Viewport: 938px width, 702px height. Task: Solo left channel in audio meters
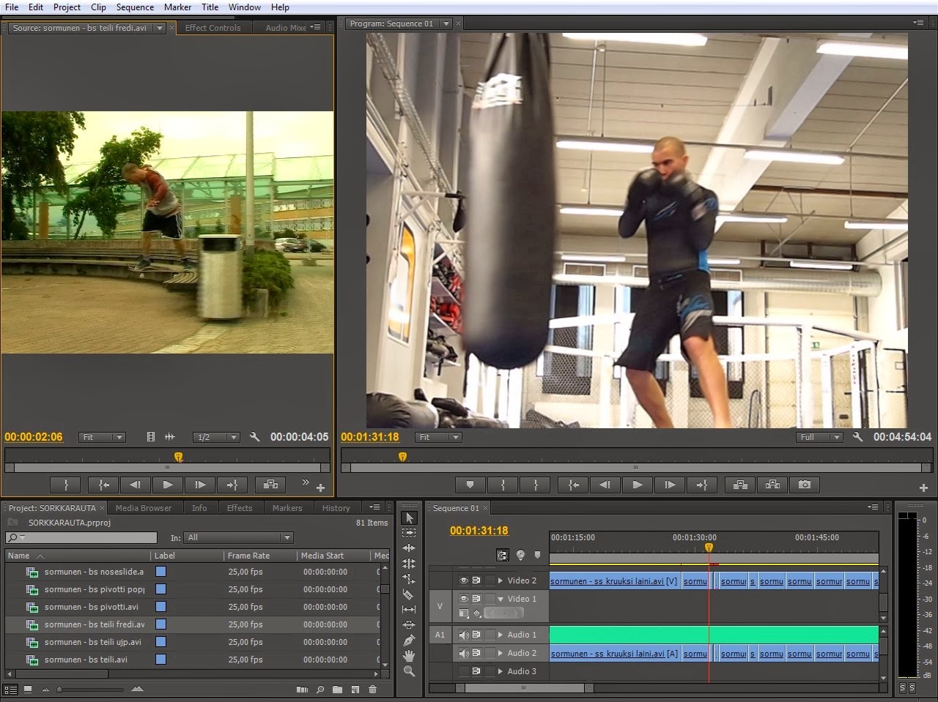point(903,687)
